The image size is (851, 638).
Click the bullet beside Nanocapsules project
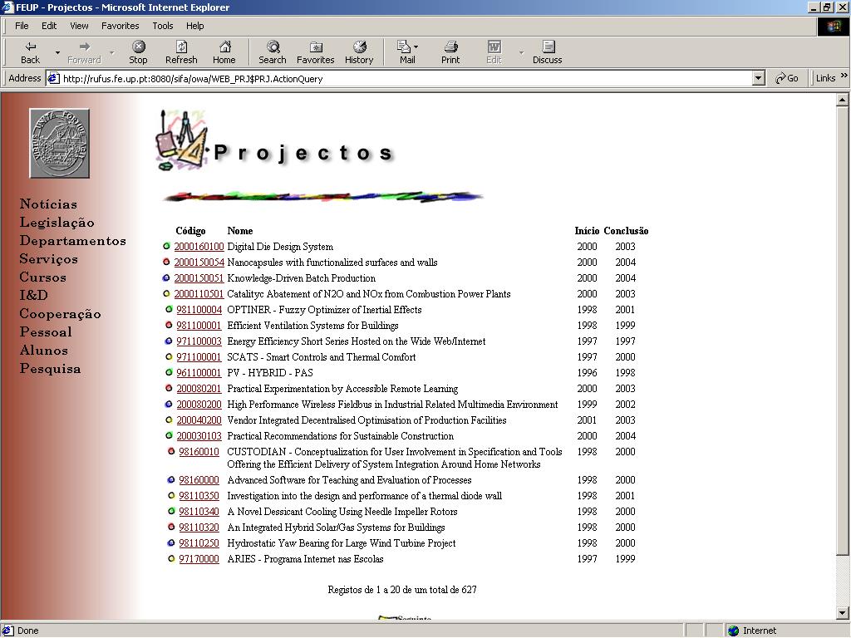click(166, 262)
